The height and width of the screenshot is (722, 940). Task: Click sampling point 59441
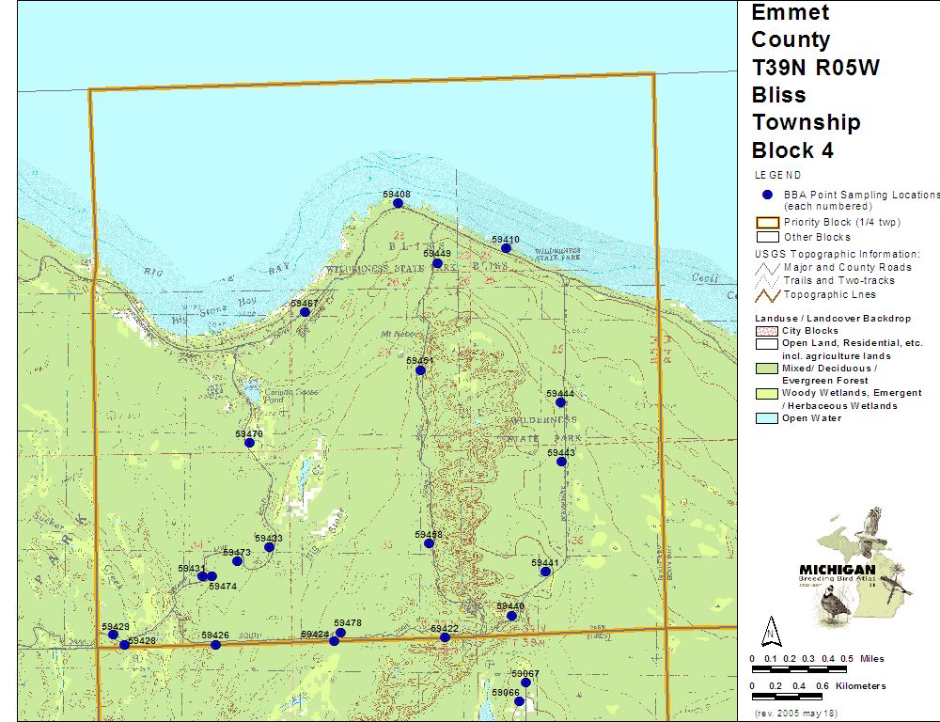click(545, 572)
